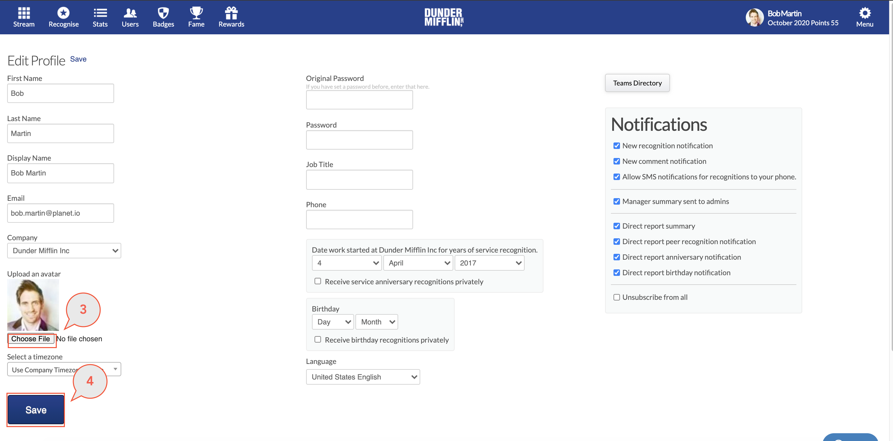
Task: Click the avatar photo thumbnail
Action: (x=32, y=305)
